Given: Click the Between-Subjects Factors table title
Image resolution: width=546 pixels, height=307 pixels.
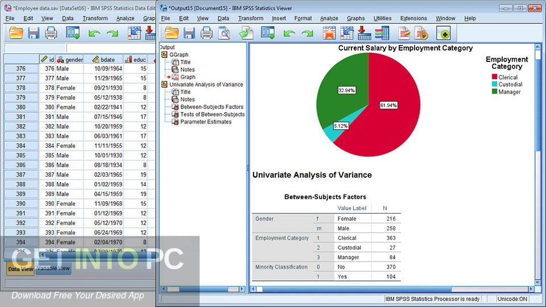Looking at the screenshot, I should coord(325,197).
